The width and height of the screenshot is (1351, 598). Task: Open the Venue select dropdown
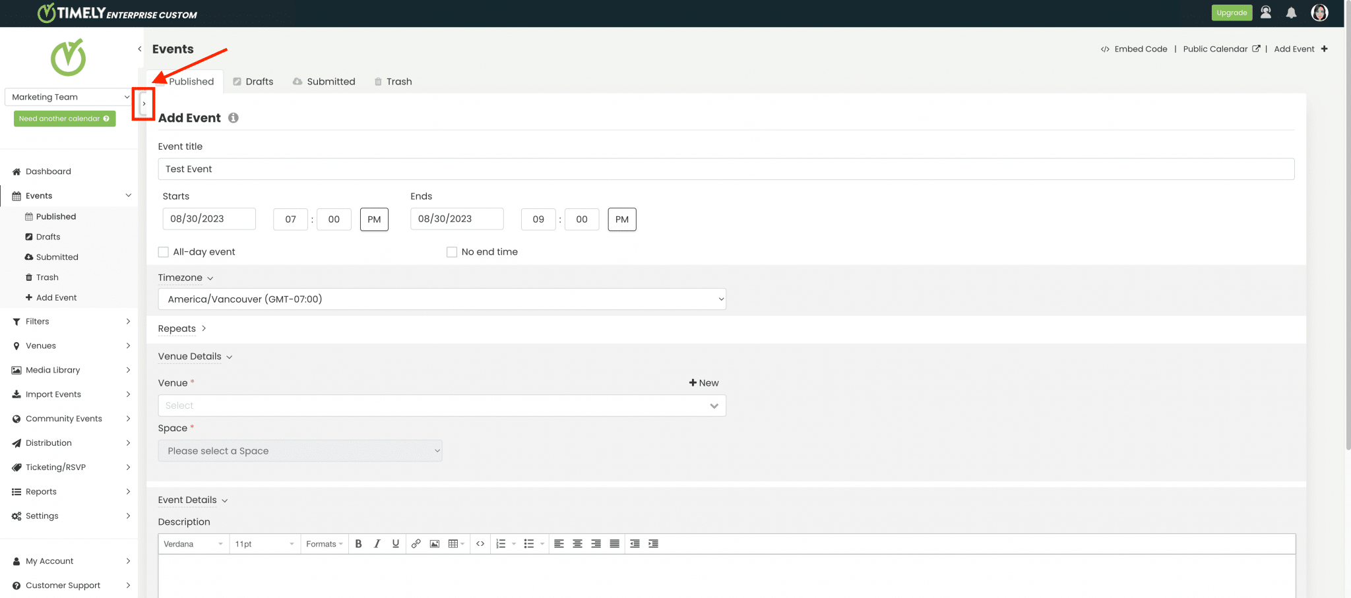pos(441,405)
